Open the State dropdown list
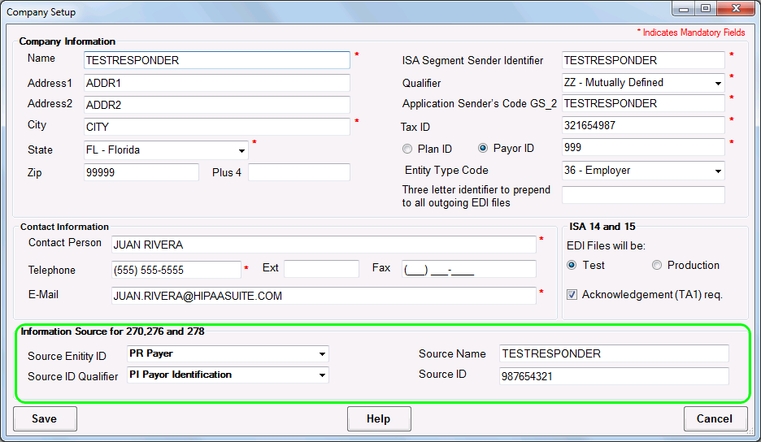761x442 pixels. point(241,151)
